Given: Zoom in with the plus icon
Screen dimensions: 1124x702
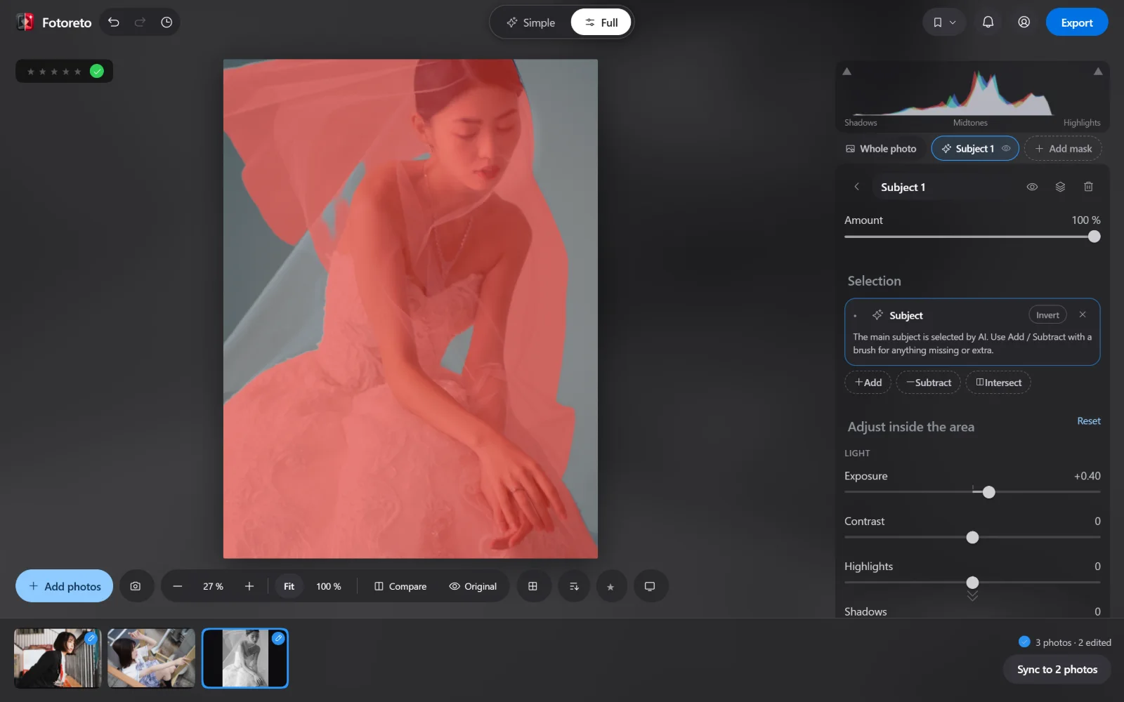Looking at the screenshot, I should [x=249, y=586].
